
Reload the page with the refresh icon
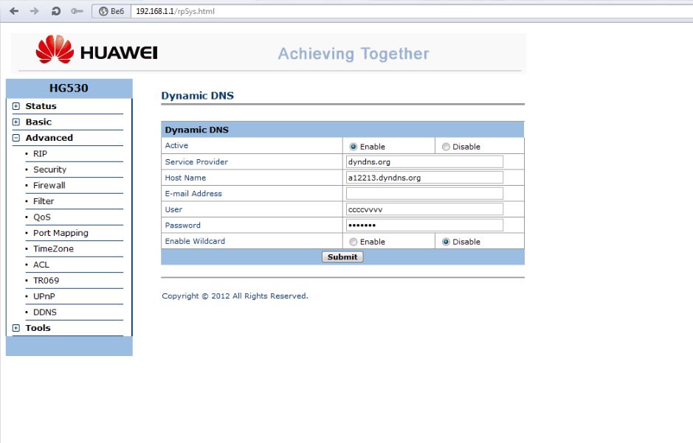pos(55,11)
